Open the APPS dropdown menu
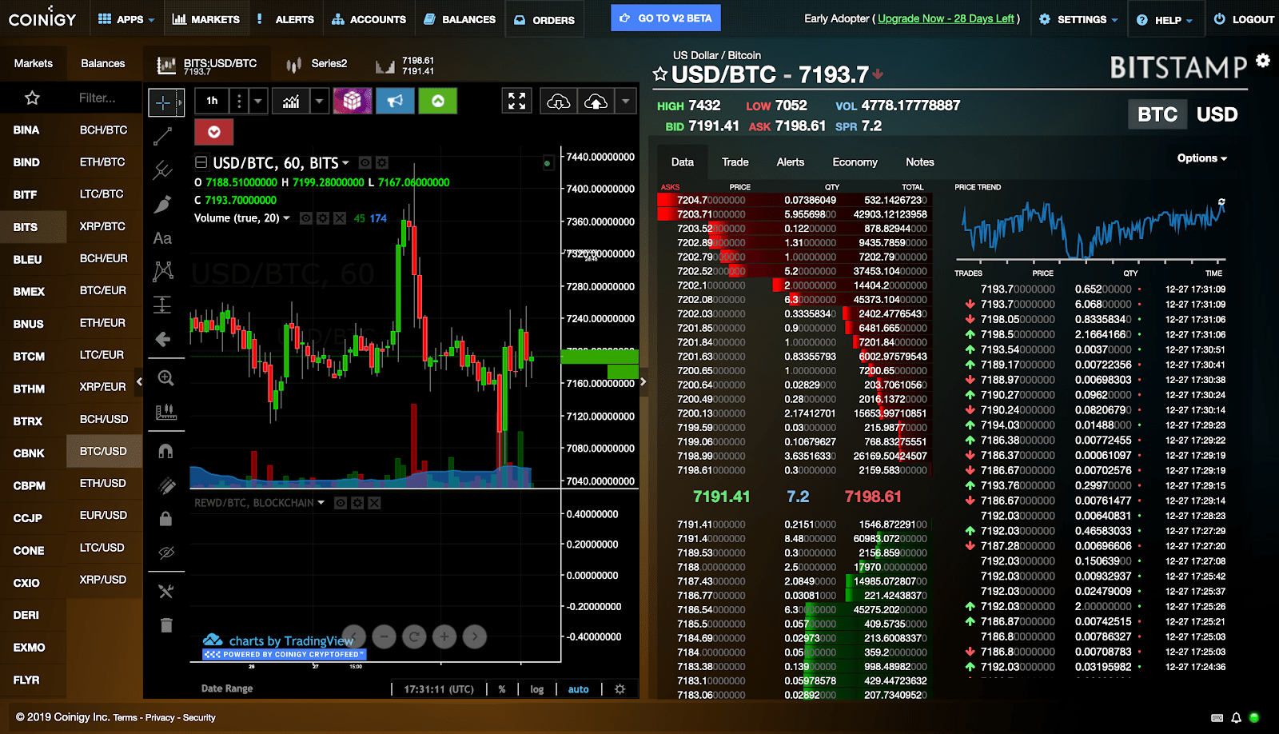The width and height of the screenshot is (1279, 734). coord(126,19)
